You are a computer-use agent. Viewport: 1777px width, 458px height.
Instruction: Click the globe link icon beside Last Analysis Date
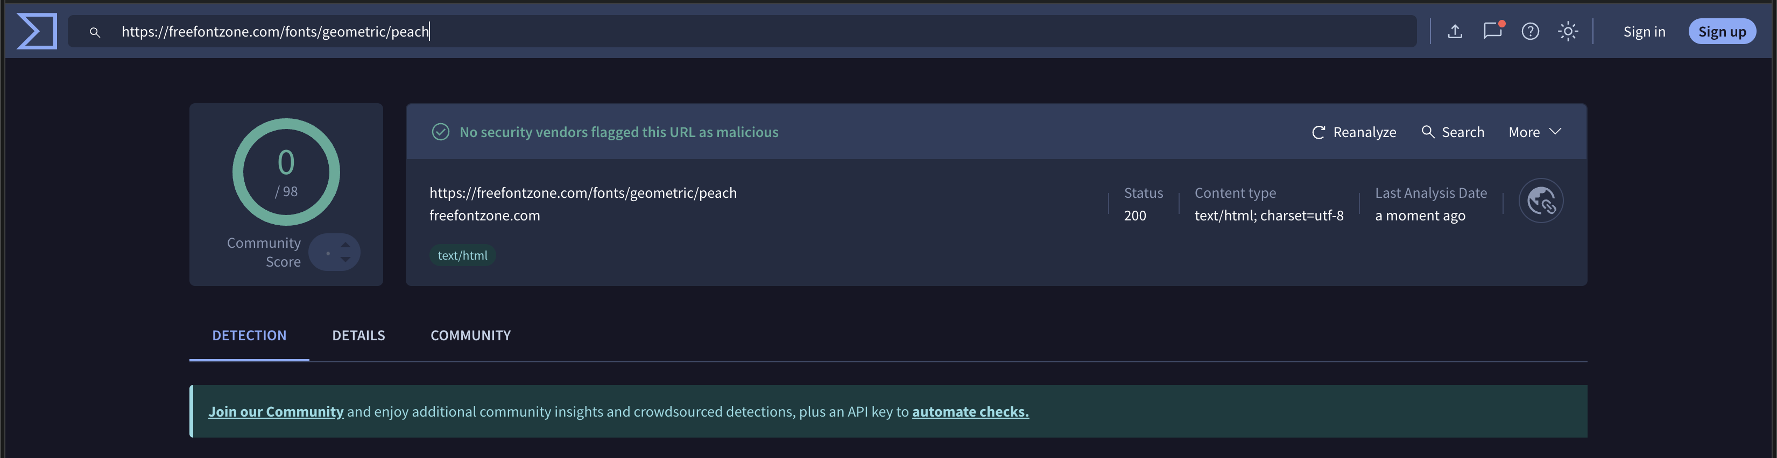tap(1540, 201)
